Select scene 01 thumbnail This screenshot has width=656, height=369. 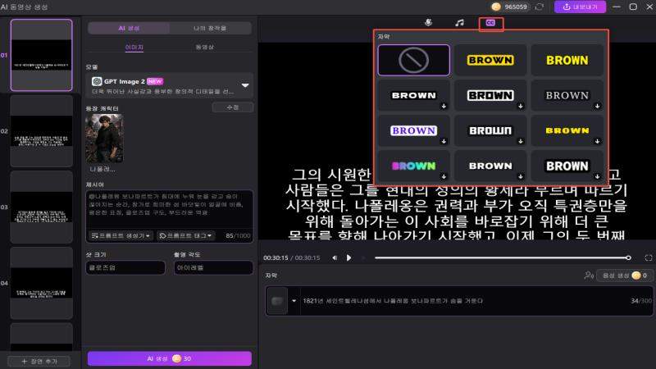[42, 55]
